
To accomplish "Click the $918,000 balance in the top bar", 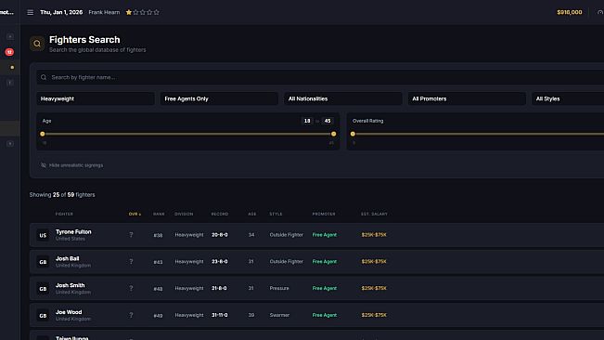I will pos(570,12).
